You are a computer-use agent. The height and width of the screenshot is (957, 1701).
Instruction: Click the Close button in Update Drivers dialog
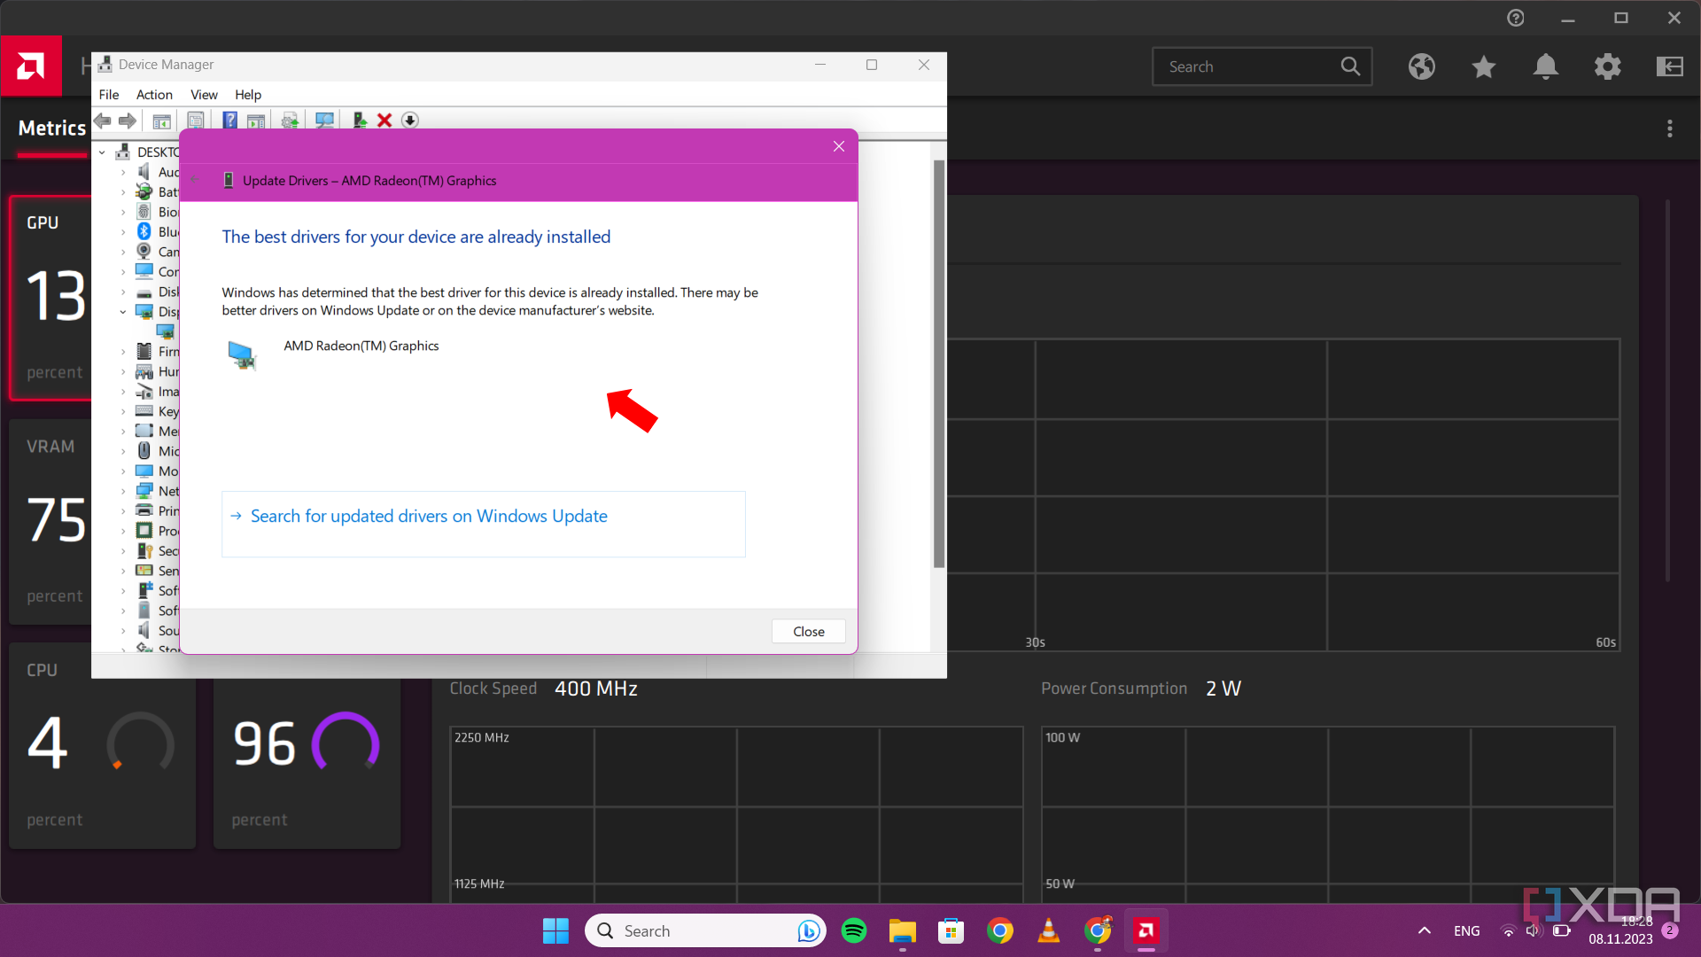[808, 631]
